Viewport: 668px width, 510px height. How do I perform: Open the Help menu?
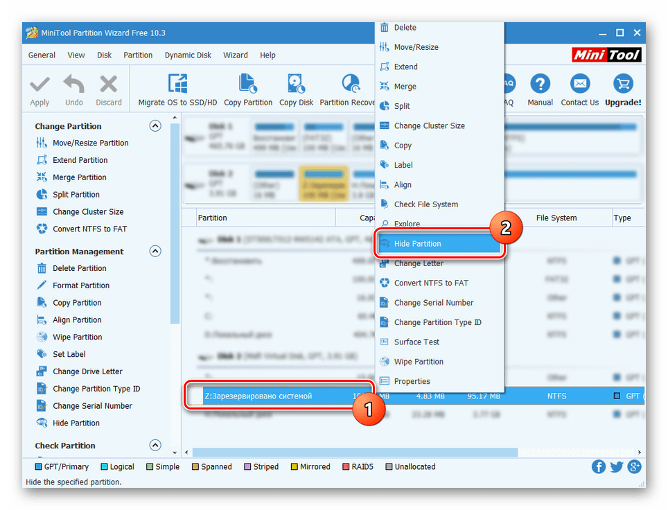pos(267,55)
